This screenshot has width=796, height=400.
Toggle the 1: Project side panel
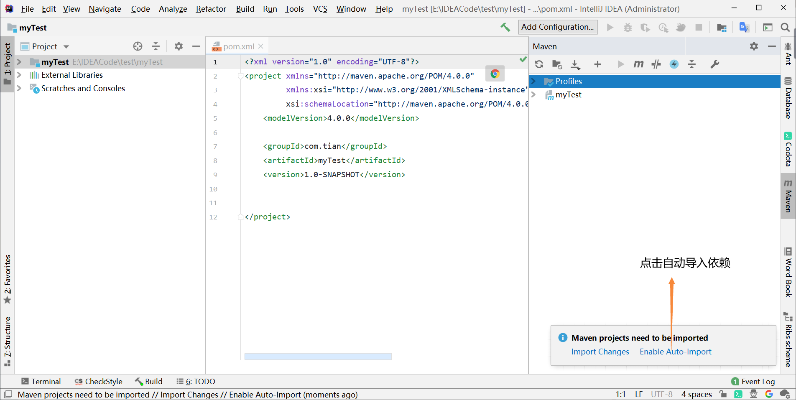(7, 64)
